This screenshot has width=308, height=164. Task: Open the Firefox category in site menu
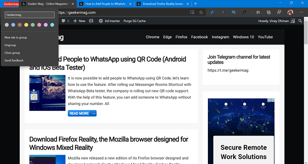pos(181,37)
